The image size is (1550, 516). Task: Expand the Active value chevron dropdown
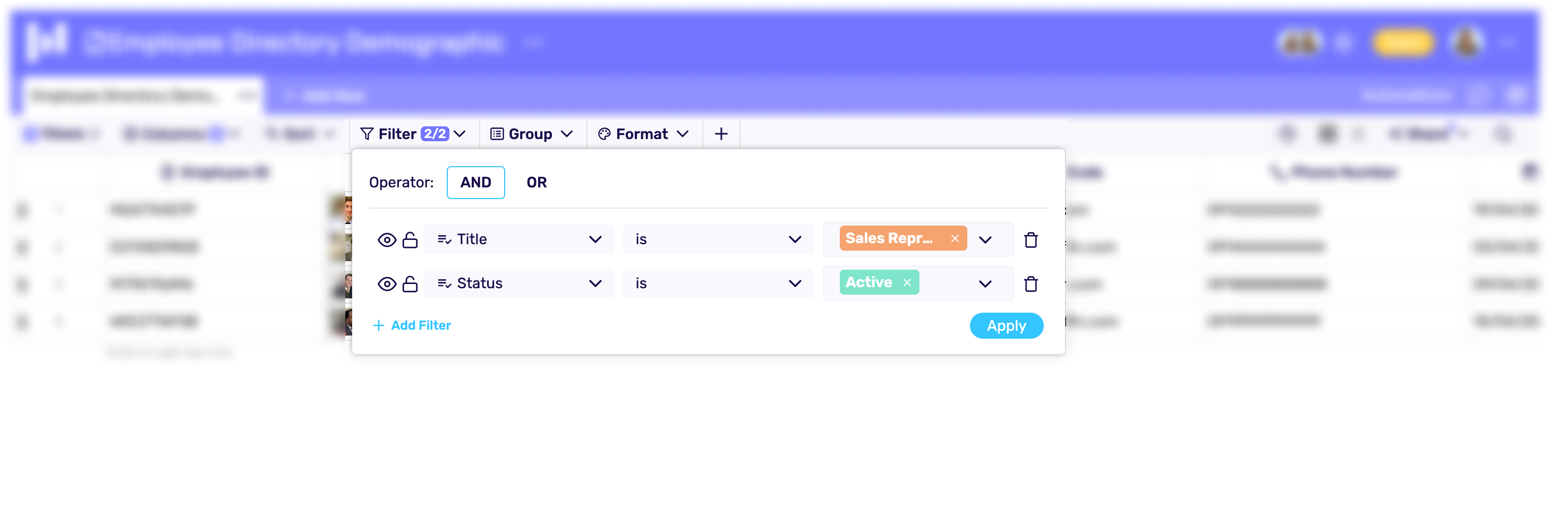(985, 283)
